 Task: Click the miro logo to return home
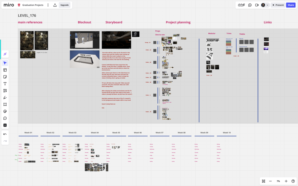click(x=9, y=5)
